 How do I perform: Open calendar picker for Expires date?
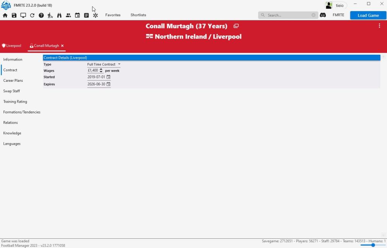tap(108, 84)
